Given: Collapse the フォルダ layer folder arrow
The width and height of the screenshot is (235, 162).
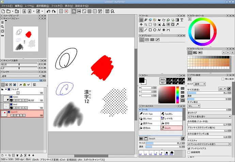Looking at the screenshot, I should click(6, 90).
